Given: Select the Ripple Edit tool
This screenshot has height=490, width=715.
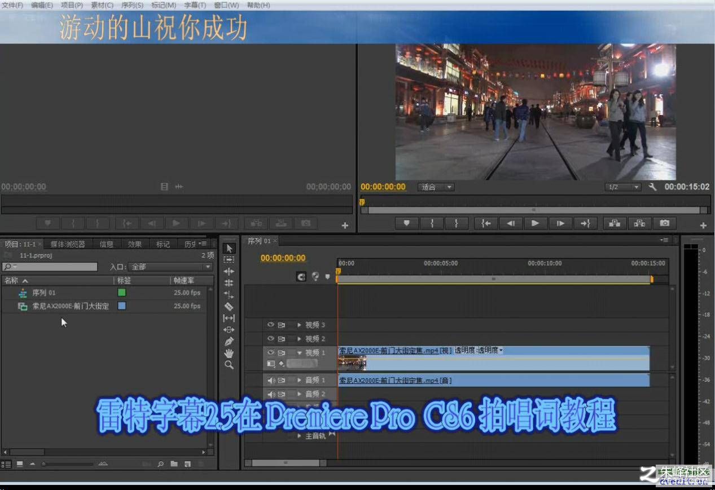Looking at the screenshot, I should pos(229,272).
